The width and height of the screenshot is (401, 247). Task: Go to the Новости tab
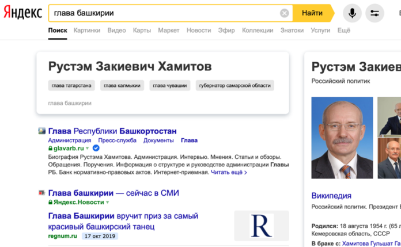[199, 31]
